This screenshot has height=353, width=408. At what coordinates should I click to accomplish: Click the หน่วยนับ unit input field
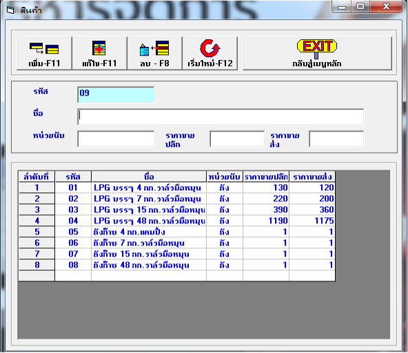click(x=116, y=139)
